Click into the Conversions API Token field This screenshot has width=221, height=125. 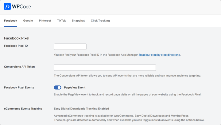point(105,68)
